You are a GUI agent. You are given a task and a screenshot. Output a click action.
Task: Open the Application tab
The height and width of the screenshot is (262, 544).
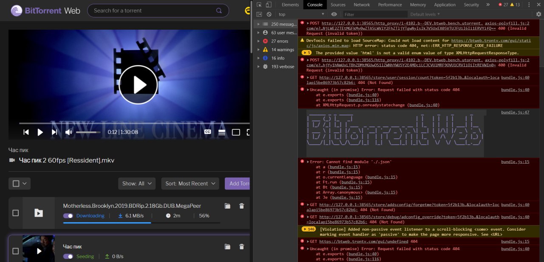coord(445,5)
